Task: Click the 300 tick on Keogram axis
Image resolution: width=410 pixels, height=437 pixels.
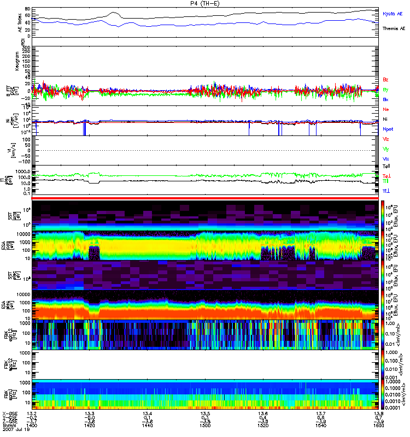Action: pyautogui.click(x=26, y=48)
